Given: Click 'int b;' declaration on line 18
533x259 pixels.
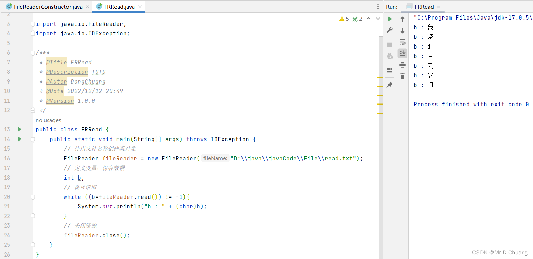Looking at the screenshot, I should point(74,178).
